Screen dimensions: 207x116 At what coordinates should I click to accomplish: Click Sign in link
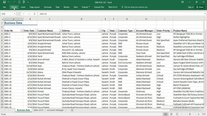[x=191, y=7]
